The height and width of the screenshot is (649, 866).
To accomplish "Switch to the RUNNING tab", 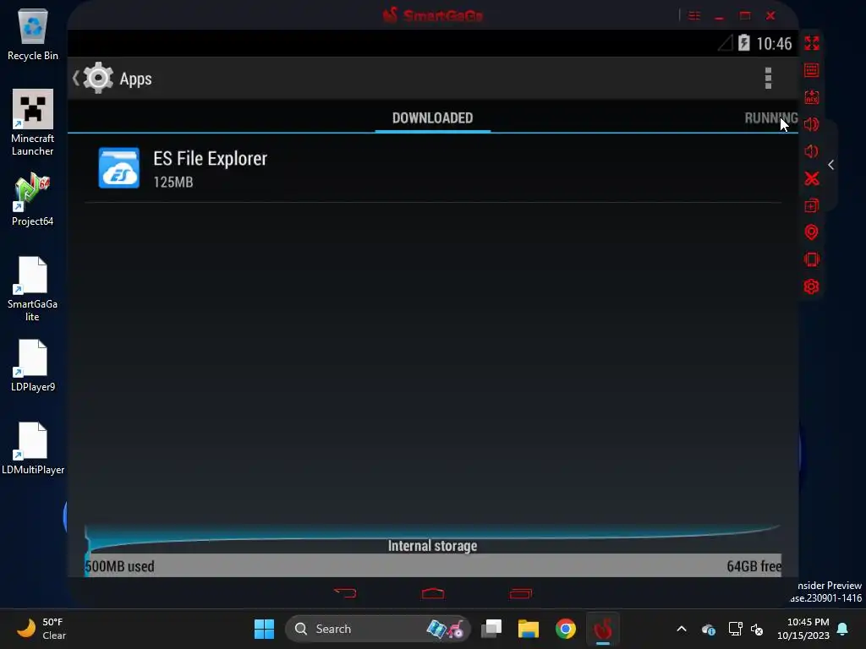I will pyautogui.click(x=771, y=117).
